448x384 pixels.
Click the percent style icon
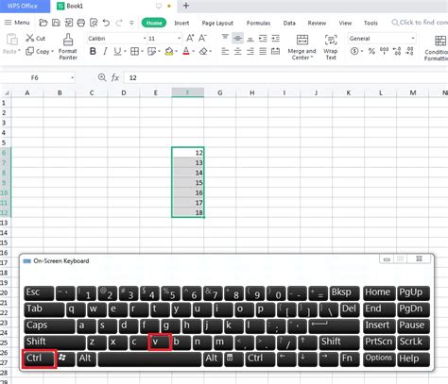click(371, 51)
